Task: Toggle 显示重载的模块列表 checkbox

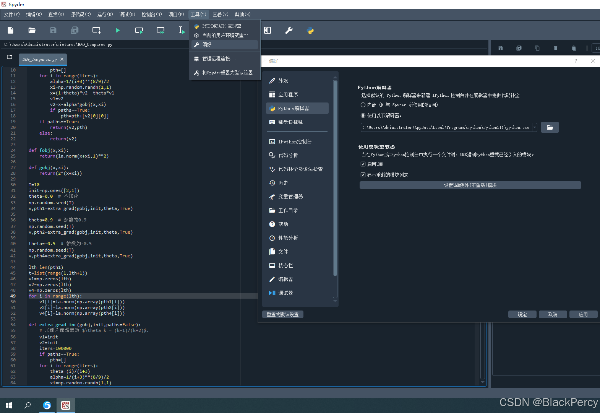Action: click(363, 175)
